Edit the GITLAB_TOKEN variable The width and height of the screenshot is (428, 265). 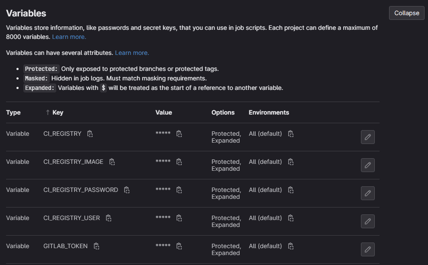pos(367,249)
